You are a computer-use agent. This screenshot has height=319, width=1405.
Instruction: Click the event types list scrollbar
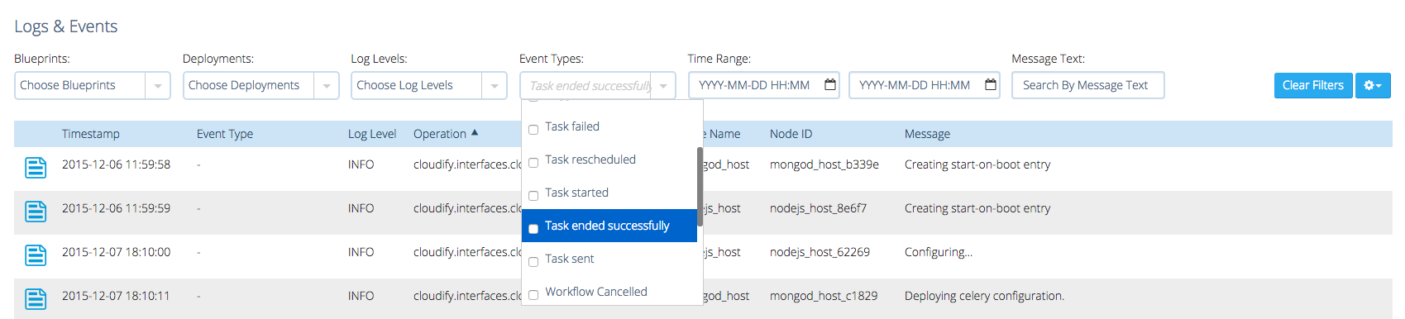[700, 187]
